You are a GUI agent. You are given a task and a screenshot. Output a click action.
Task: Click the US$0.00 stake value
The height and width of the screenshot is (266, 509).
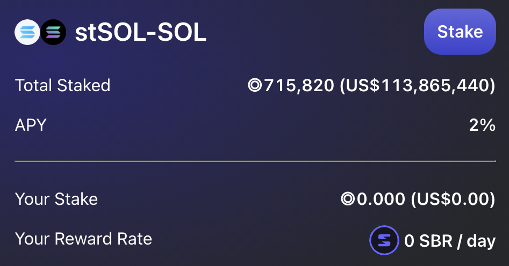click(x=453, y=199)
